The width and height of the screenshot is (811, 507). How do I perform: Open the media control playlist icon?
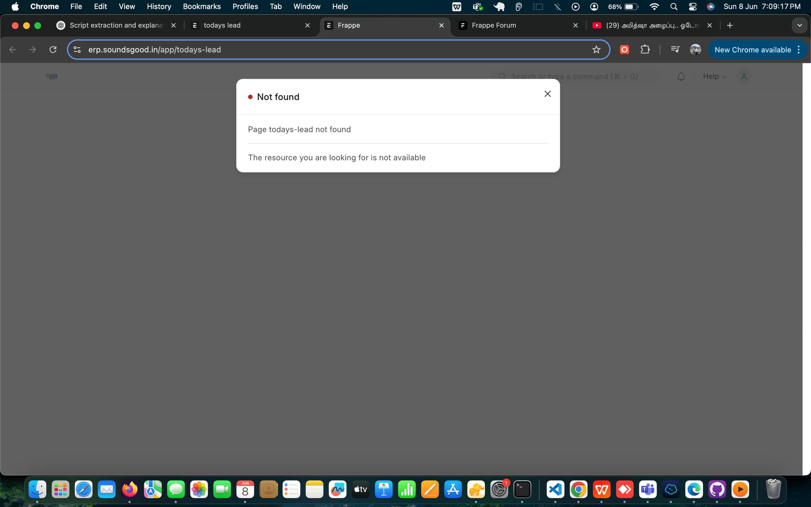pos(675,49)
